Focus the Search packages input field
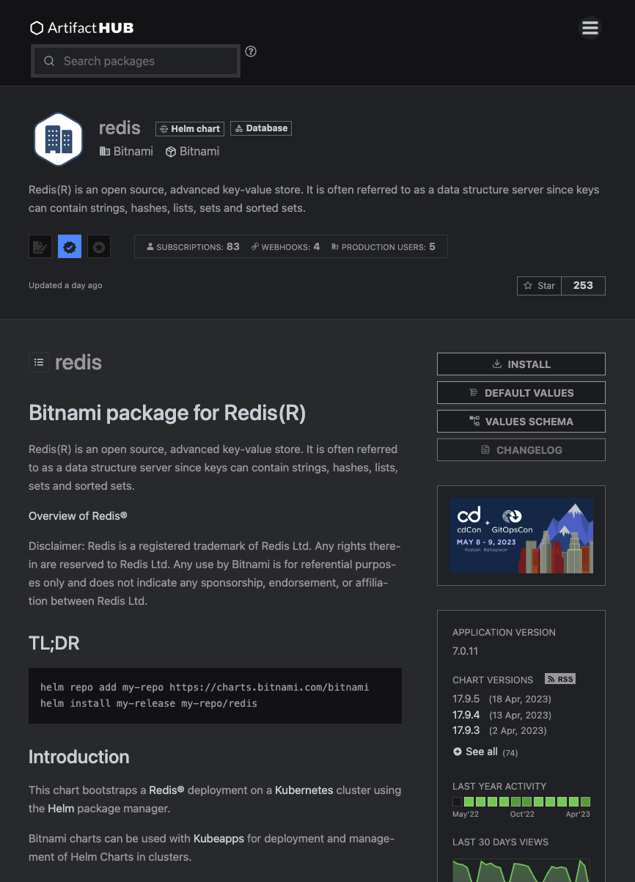 [136, 61]
